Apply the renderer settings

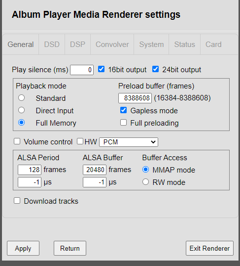click(23, 248)
